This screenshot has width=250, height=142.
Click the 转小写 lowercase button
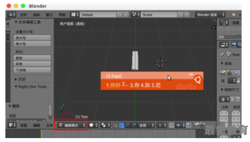32,44
